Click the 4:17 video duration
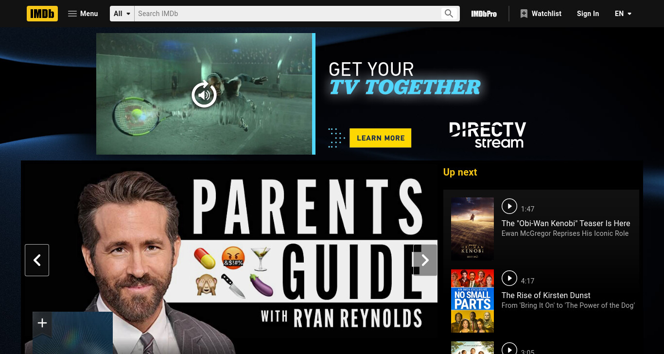This screenshot has height=354, width=664. [527, 281]
